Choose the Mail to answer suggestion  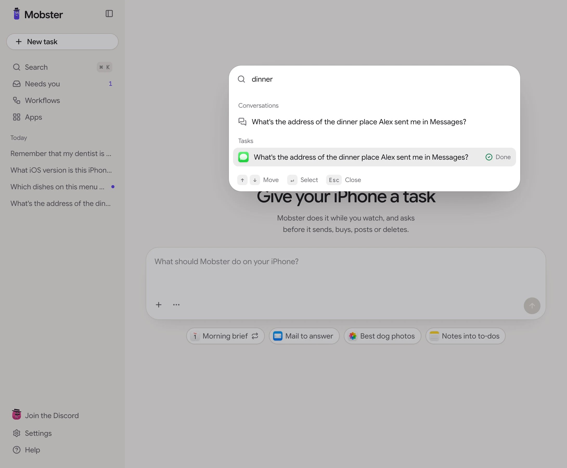click(x=304, y=336)
